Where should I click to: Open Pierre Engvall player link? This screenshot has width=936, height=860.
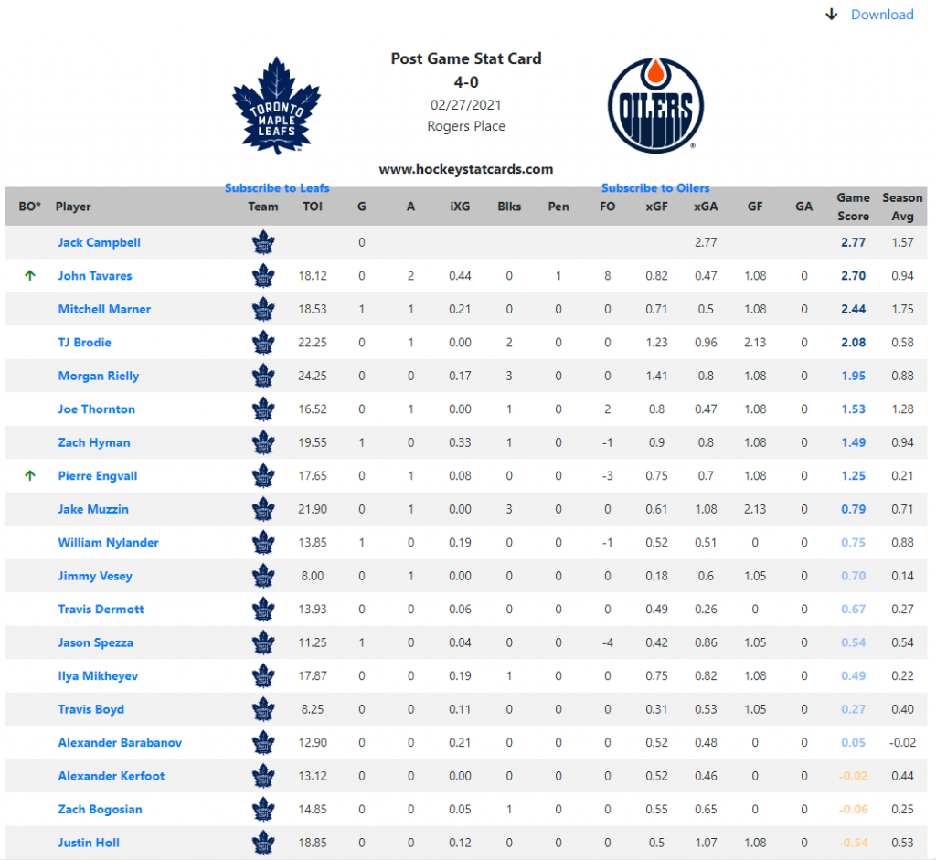[x=97, y=475]
